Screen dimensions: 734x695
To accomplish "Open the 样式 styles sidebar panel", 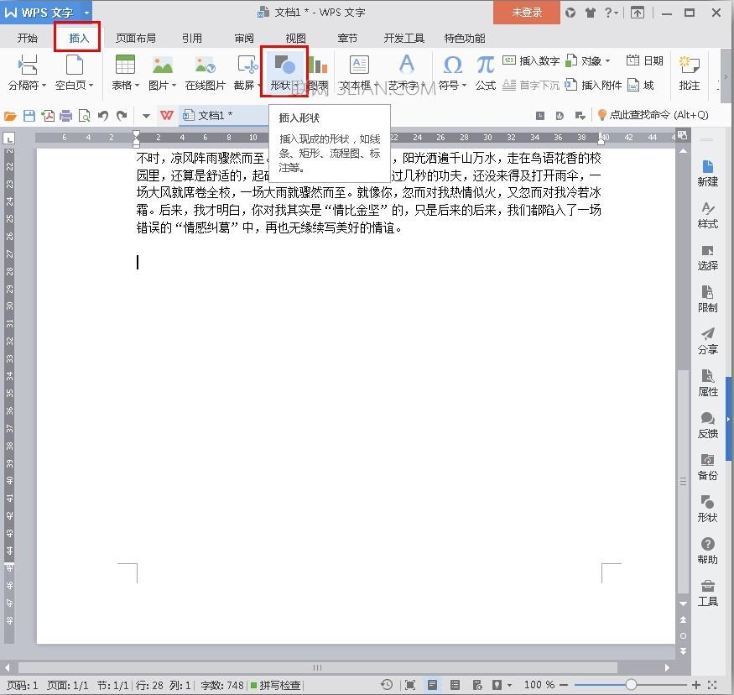I will [707, 215].
